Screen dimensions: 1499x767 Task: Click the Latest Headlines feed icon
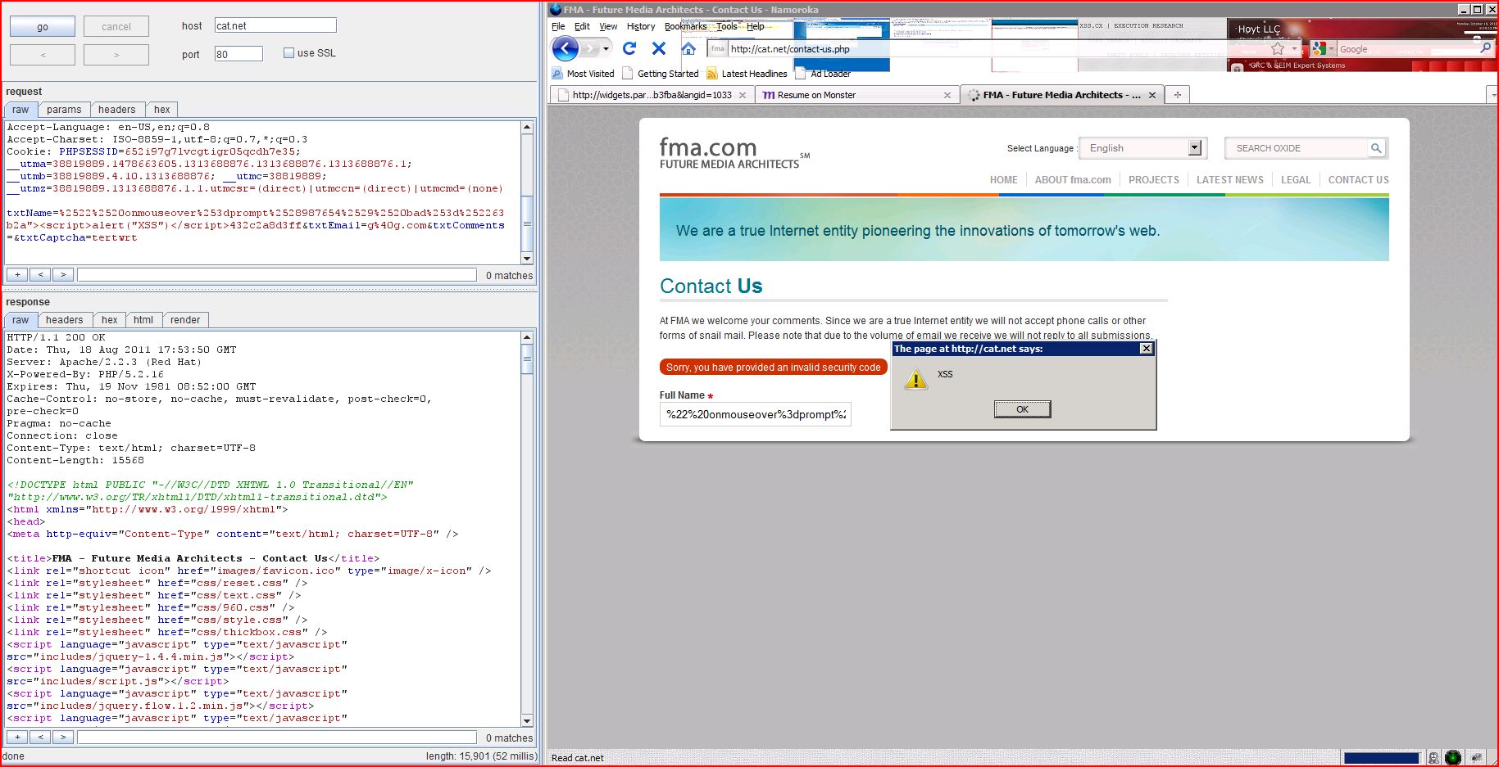pos(712,74)
